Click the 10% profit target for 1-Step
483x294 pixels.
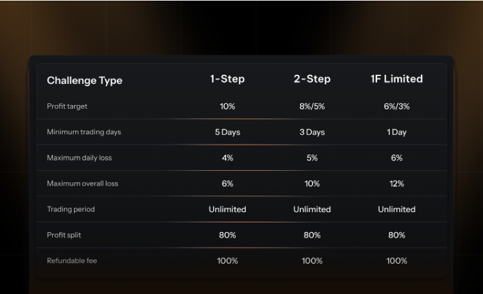(x=227, y=106)
